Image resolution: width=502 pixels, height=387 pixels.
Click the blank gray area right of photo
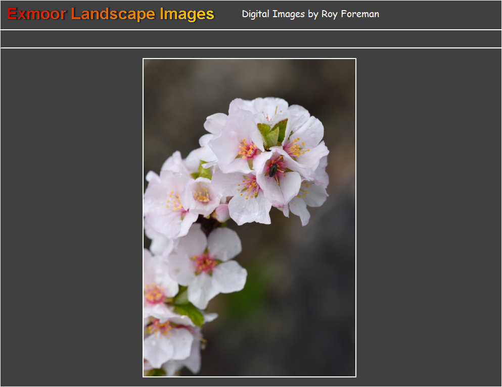429,217
